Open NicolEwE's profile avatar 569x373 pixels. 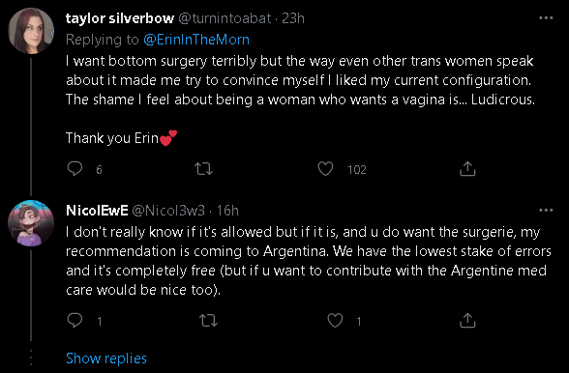click(31, 223)
